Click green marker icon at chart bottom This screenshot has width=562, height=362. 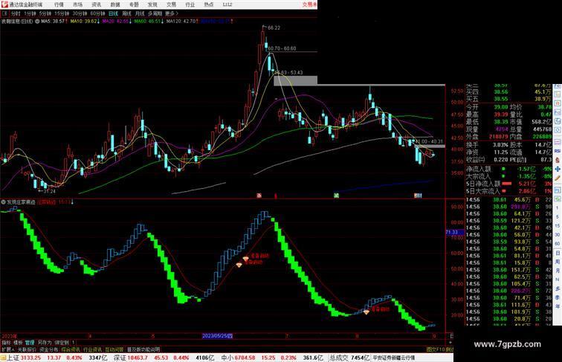pyautogui.click(x=336, y=195)
